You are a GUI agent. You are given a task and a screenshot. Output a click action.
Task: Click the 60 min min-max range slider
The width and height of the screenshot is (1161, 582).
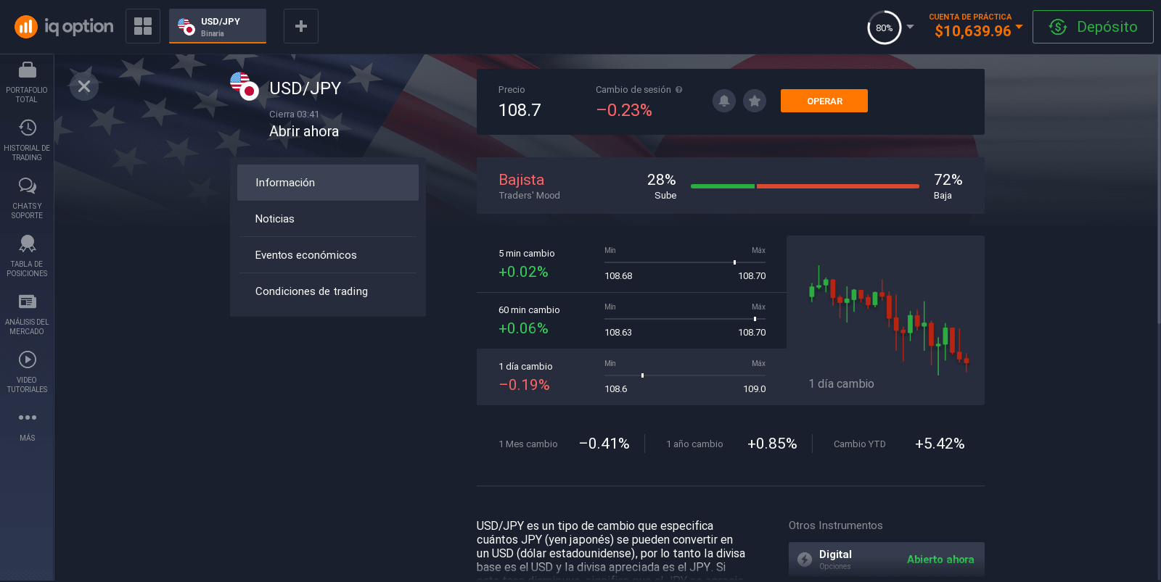pyautogui.click(x=685, y=319)
